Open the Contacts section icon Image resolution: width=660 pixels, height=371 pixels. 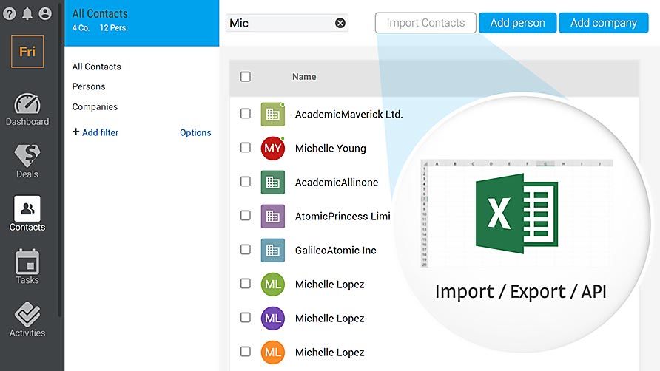tap(27, 208)
